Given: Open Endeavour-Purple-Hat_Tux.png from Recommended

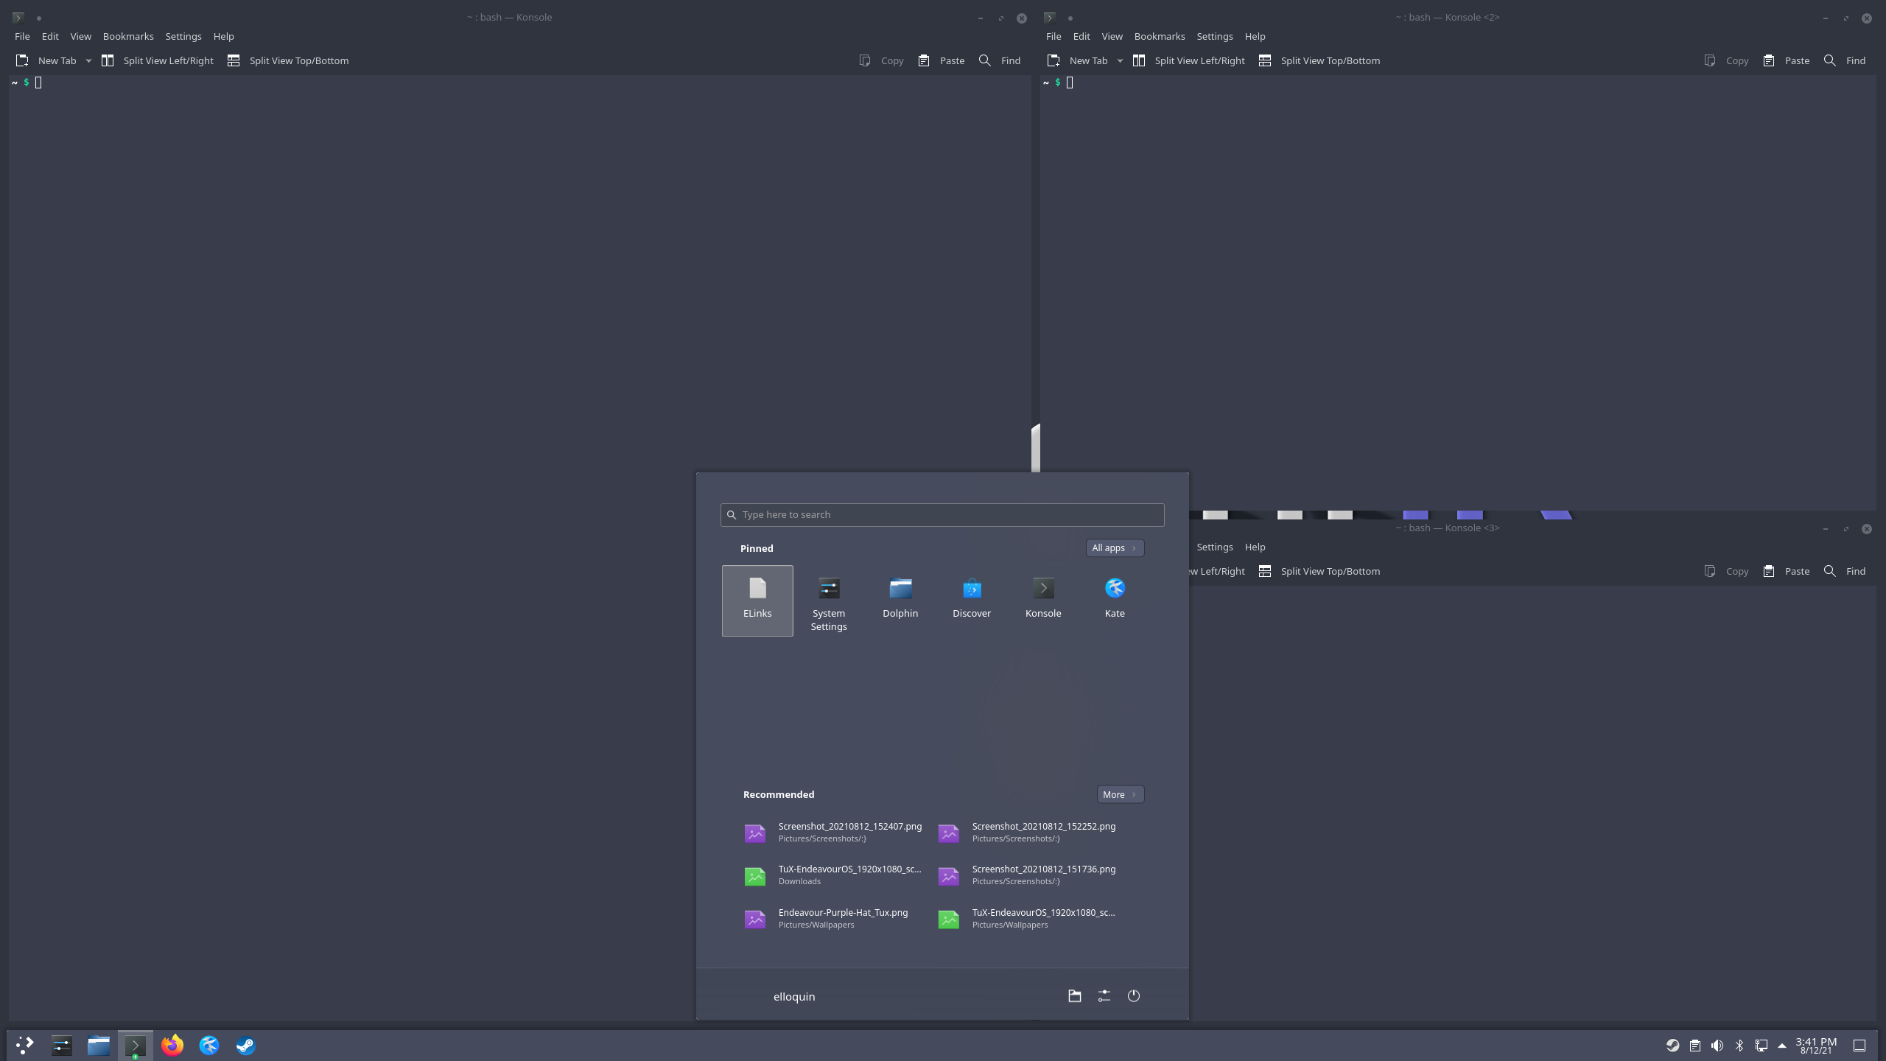Looking at the screenshot, I should 843,918.
